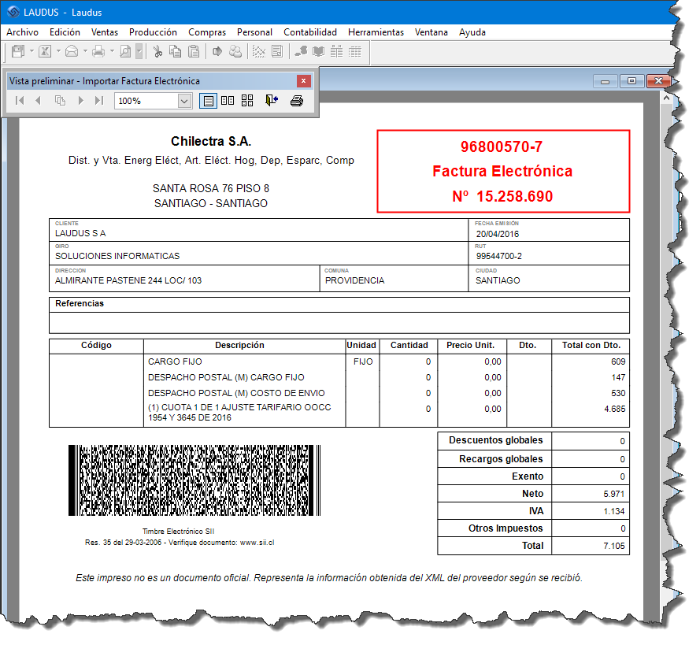Open the Producción menu
Screen dimensions: 700x645
point(153,32)
